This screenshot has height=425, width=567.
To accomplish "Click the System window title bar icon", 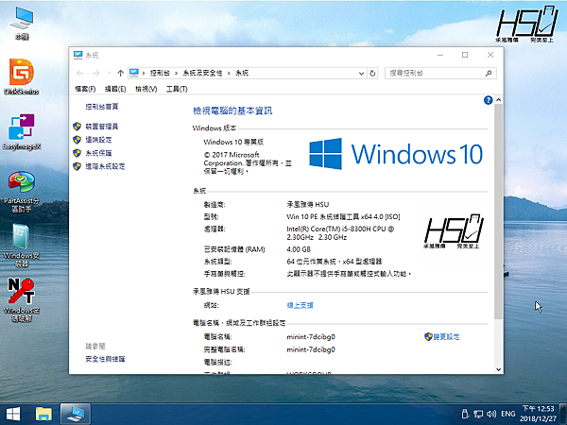I will pyautogui.click(x=77, y=55).
